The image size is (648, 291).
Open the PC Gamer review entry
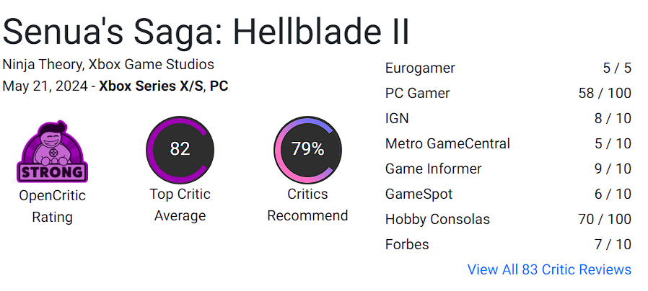pyautogui.click(x=508, y=94)
